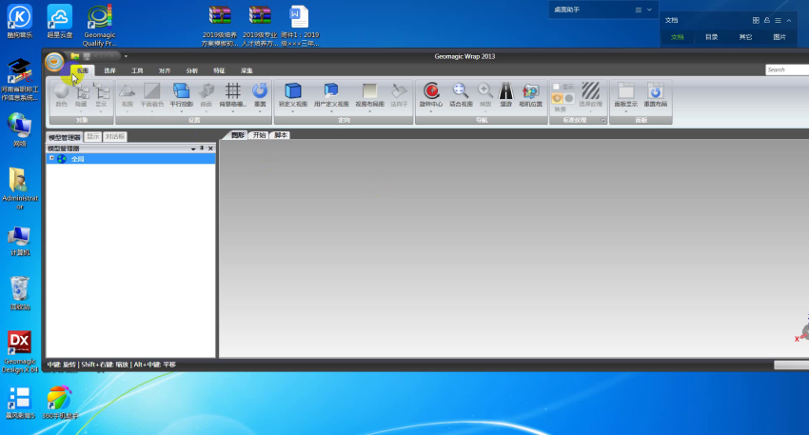Click the 桌面助手 hamburger menu icon
Image resolution: width=809 pixels, height=435 pixels.
click(639, 10)
